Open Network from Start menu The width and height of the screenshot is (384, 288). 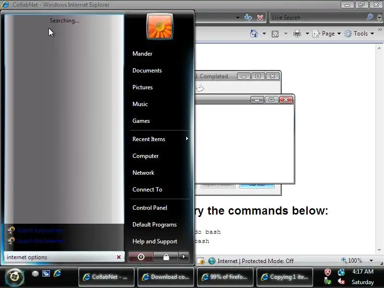(143, 173)
